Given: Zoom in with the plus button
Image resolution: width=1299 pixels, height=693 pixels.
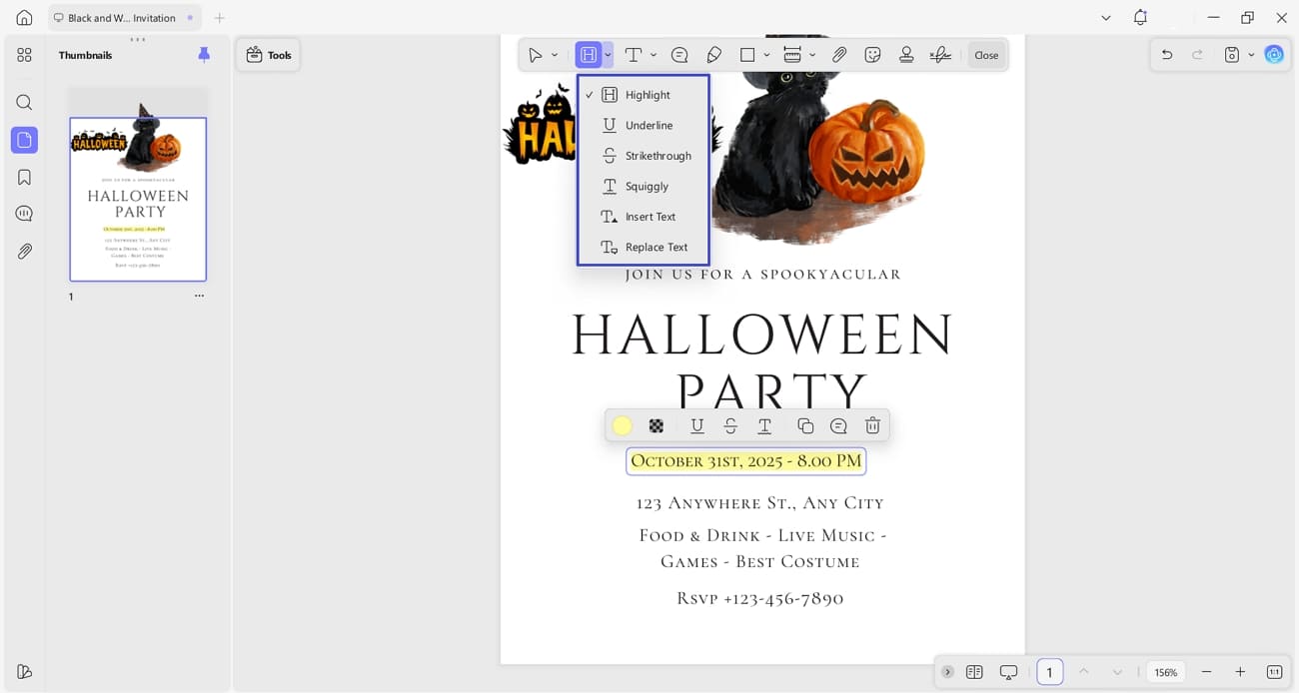Looking at the screenshot, I should [x=1240, y=672].
